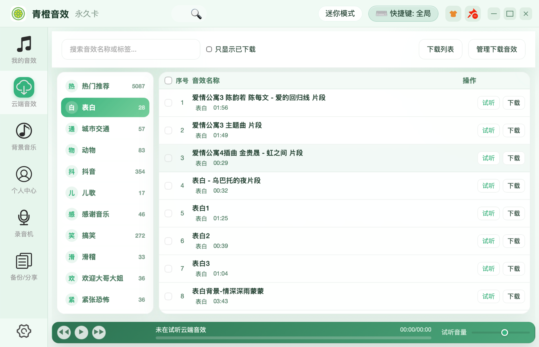This screenshot has height=347, width=539.
Task: Click 试听 for 虹之间 row
Action: pos(488,158)
